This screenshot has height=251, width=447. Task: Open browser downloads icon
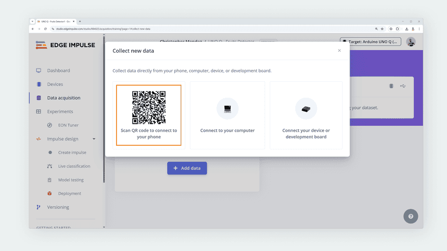point(406,29)
